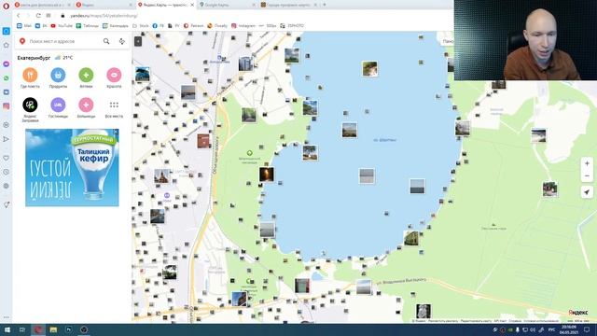Open the 'Аптеки' green category icon
The height and width of the screenshot is (336, 597).
click(86, 75)
